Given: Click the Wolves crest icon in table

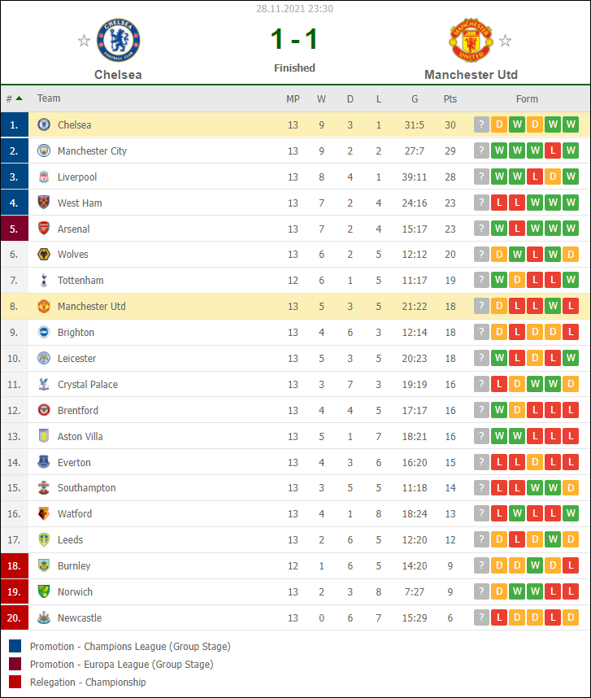Looking at the screenshot, I should coord(44,254).
